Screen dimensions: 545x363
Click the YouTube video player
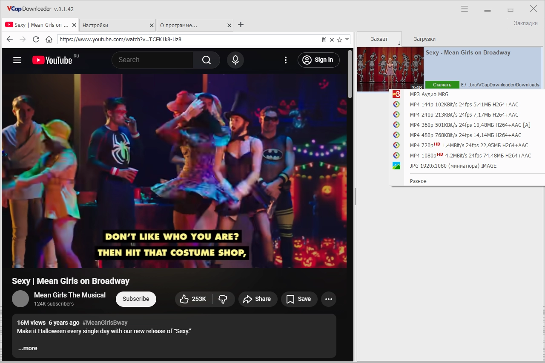tap(174, 171)
